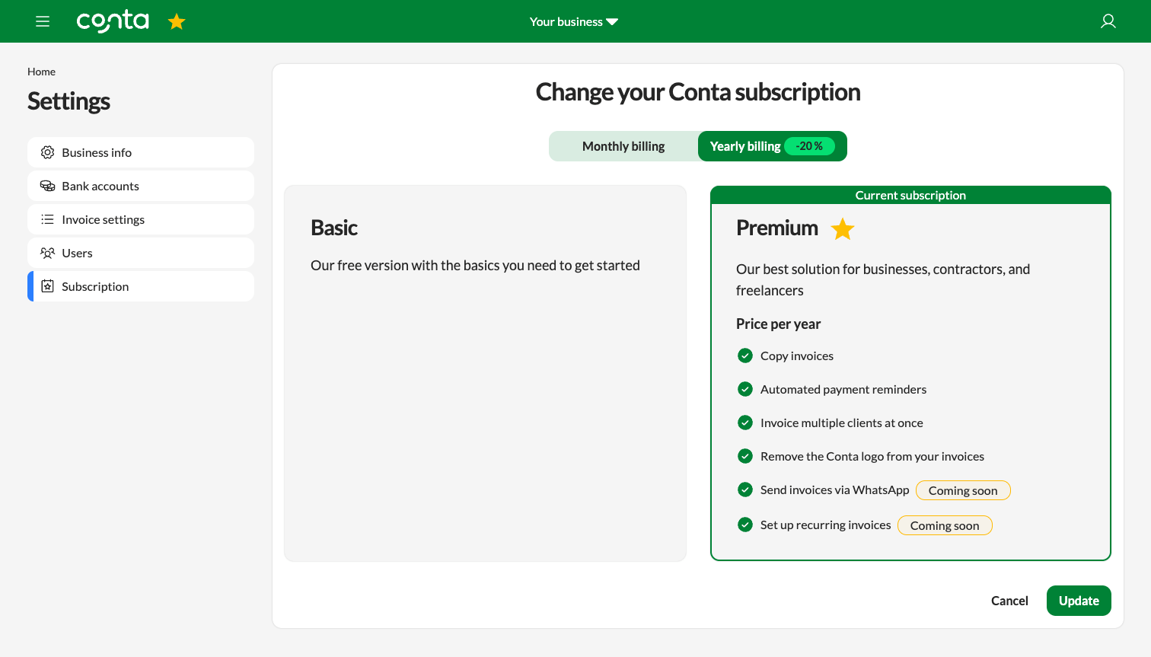Open the user account icon
The width and height of the screenshot is (1151, 657).
pyautogui.click(x=1108, y=21)
